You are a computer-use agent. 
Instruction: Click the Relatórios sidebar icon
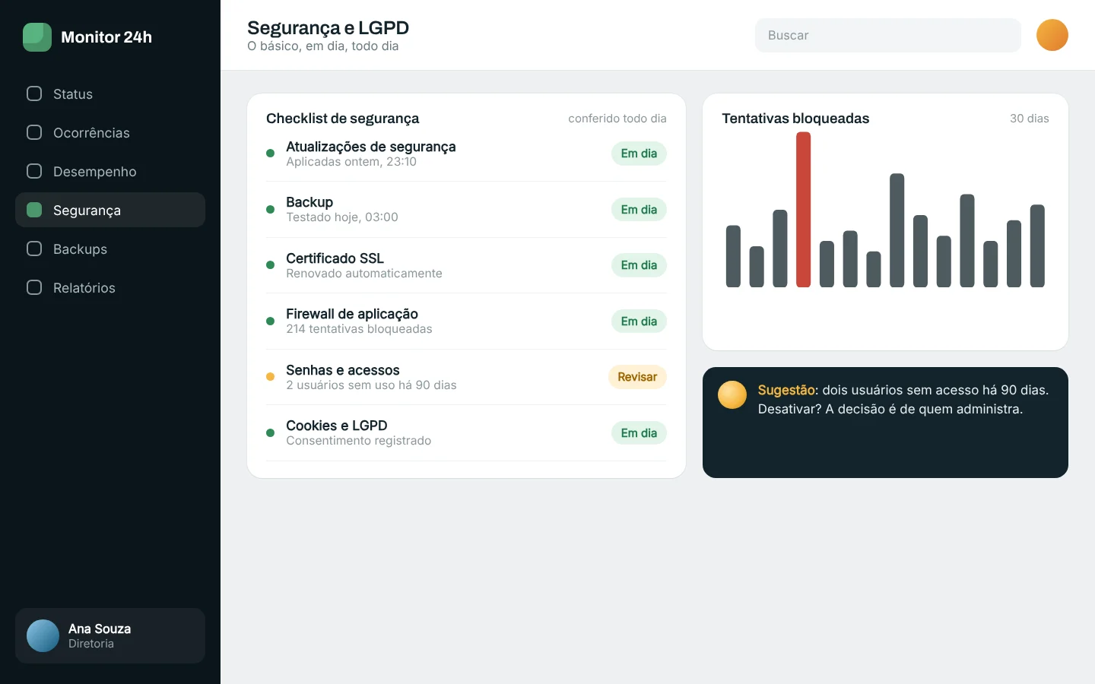click(x=34, y=287)
